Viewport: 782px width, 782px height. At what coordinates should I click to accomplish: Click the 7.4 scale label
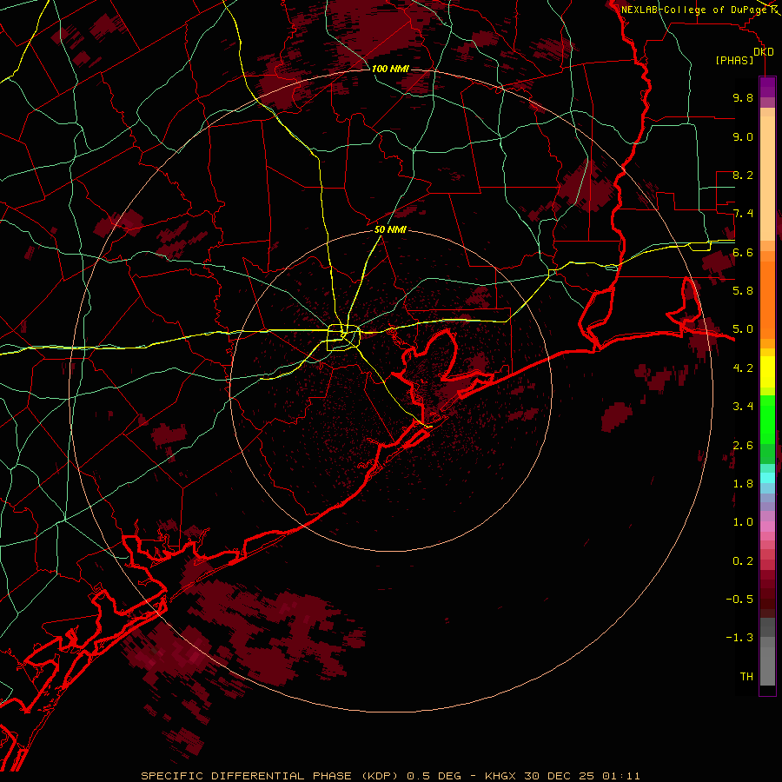(x=743, y=214)
